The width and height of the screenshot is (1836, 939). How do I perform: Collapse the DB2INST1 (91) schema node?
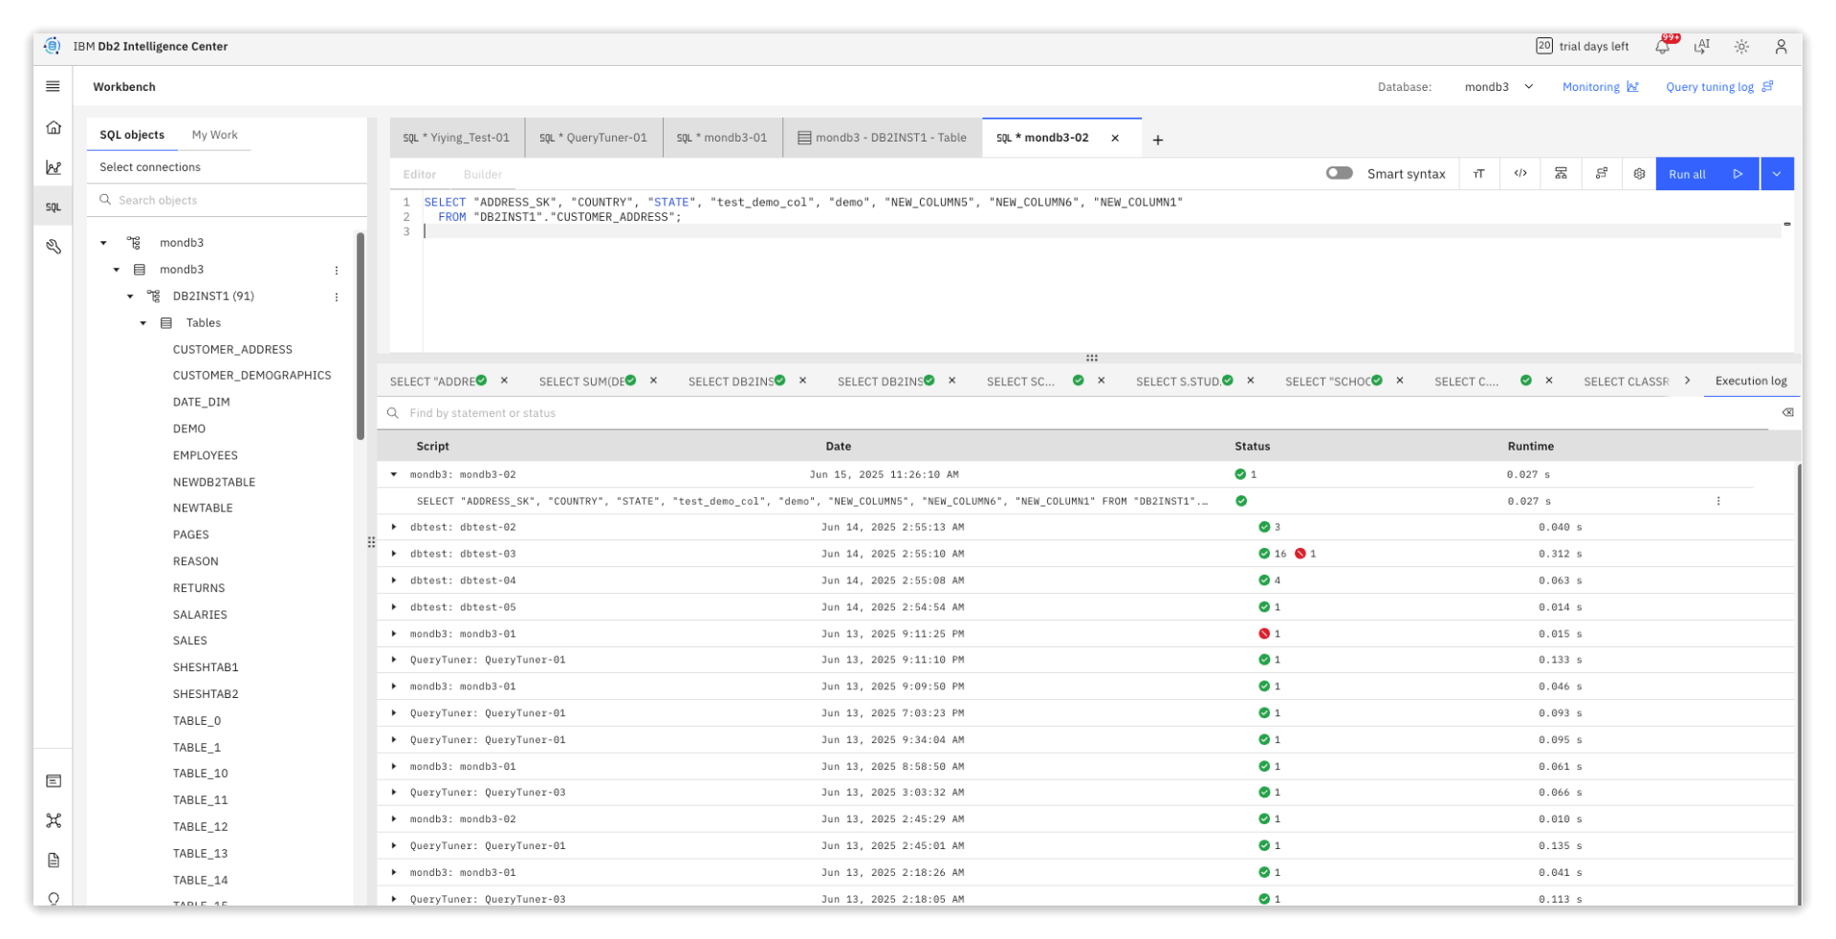[x=130, y=296]
